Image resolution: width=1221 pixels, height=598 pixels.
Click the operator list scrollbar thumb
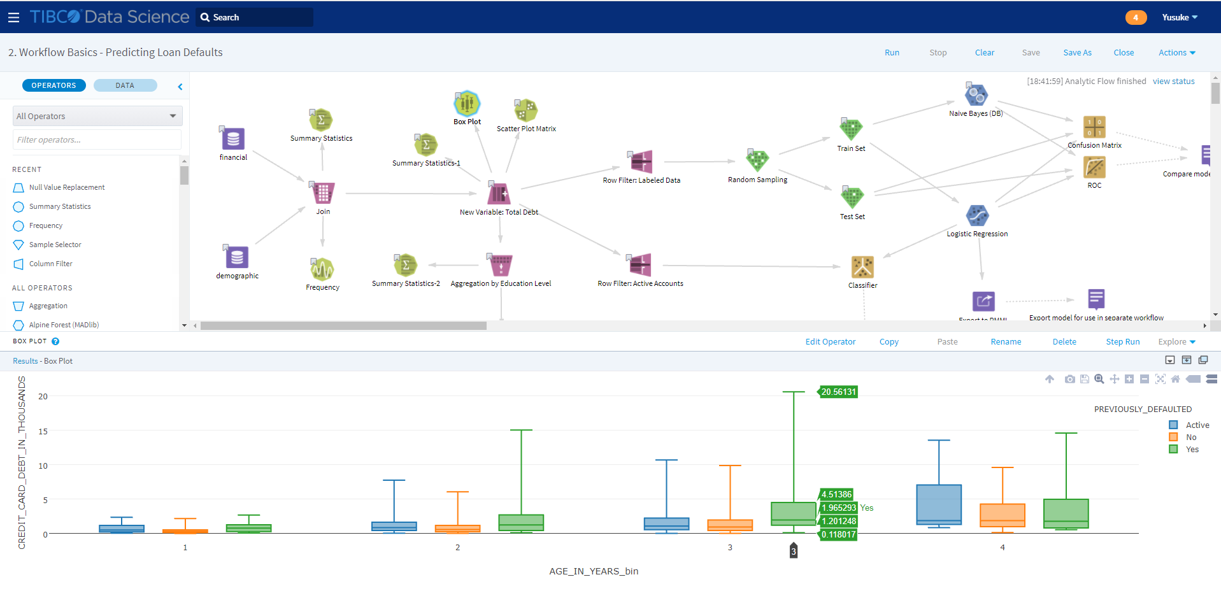coord(184,176)
